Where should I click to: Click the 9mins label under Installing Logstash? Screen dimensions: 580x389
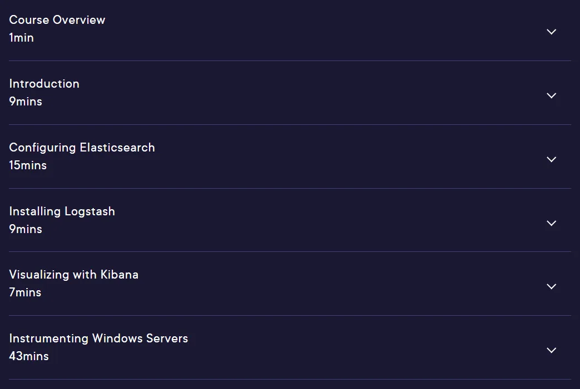click(26, 229)
